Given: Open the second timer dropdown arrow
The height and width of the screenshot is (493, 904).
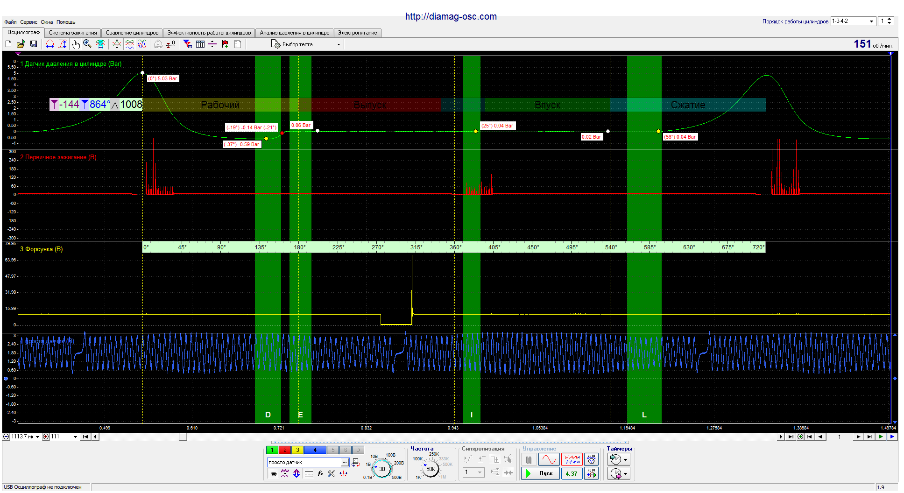Looking at the screenshot, I should [625, 474].
